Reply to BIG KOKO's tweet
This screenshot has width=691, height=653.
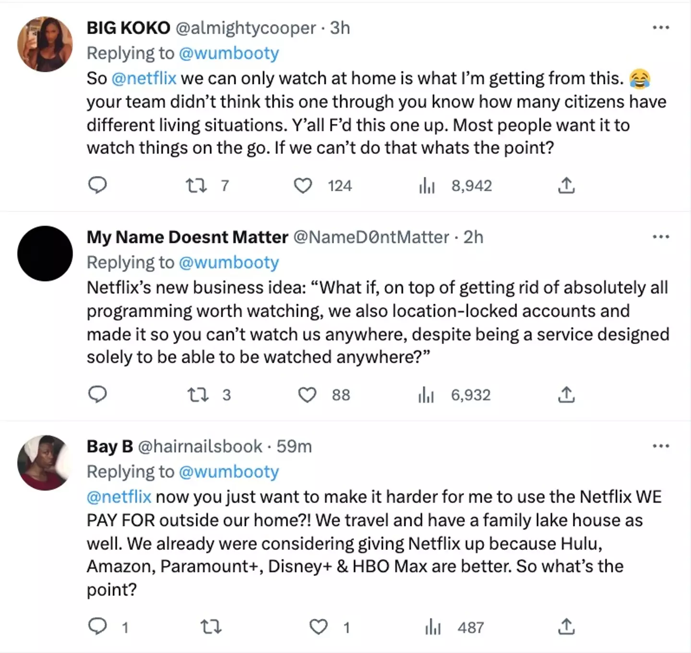pos(97,185)
